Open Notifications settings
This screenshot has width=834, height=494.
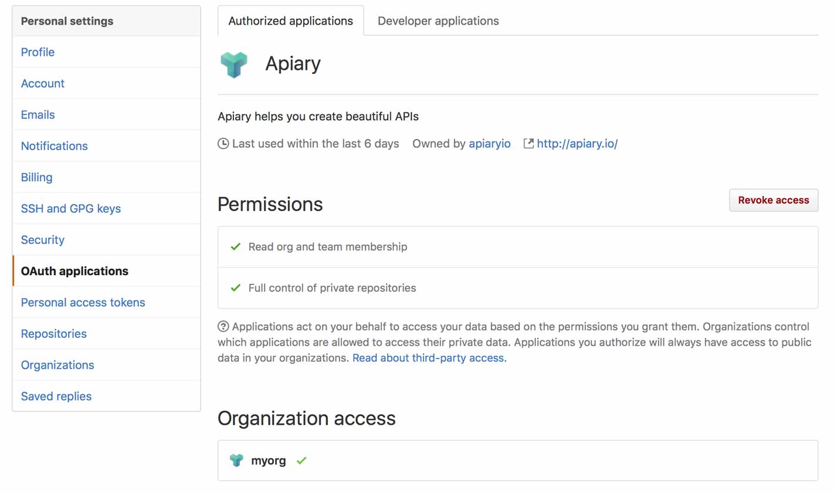point(106,146)
